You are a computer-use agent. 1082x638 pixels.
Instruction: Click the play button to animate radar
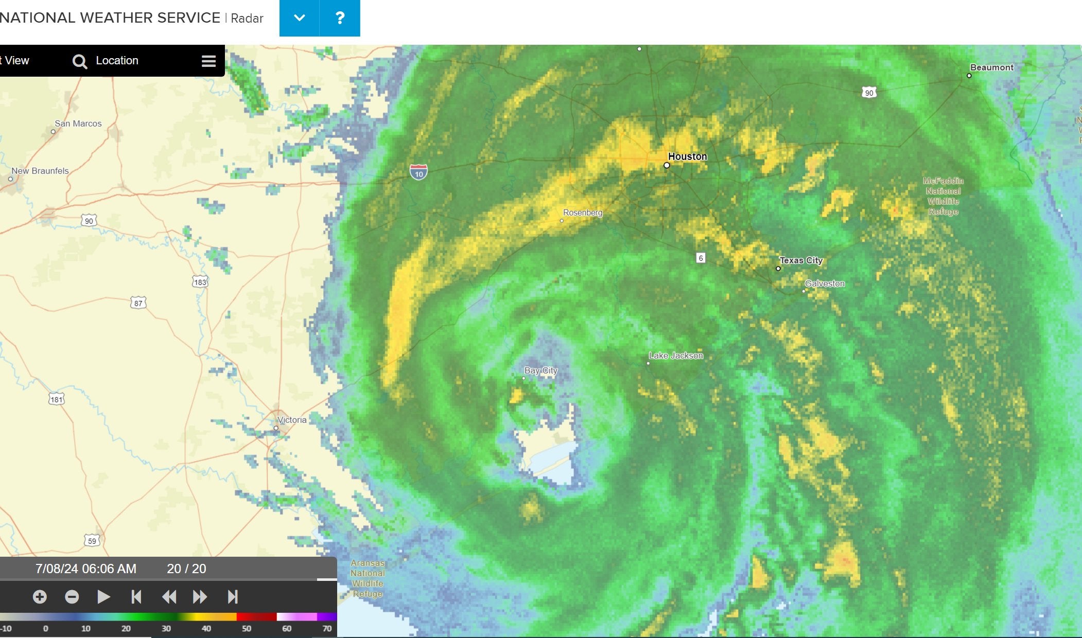pos(104,597)
